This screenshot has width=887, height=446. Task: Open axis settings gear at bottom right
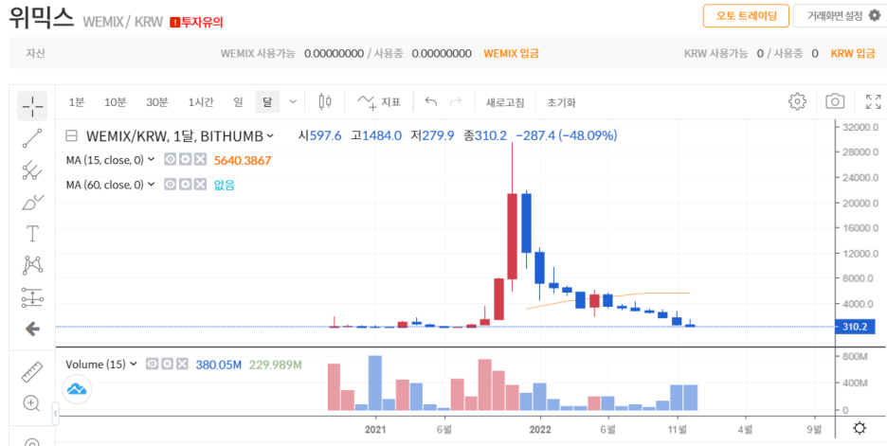[x=860, y=428]
